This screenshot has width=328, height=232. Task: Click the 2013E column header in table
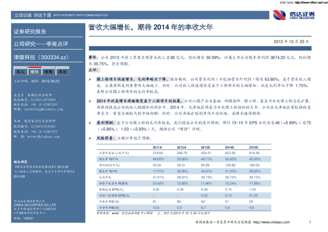(x=205, y=147)
